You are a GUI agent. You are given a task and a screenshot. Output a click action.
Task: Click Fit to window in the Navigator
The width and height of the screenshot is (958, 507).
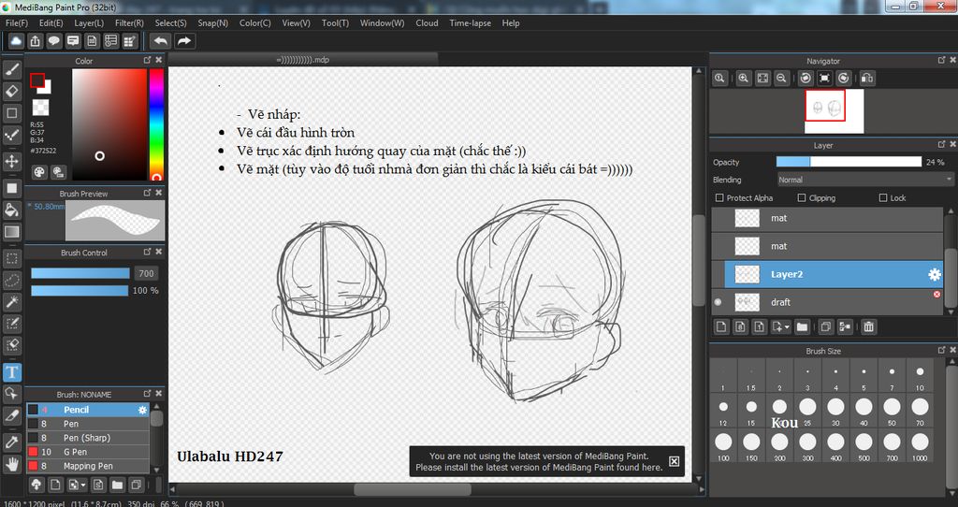(x=762, y=79)
